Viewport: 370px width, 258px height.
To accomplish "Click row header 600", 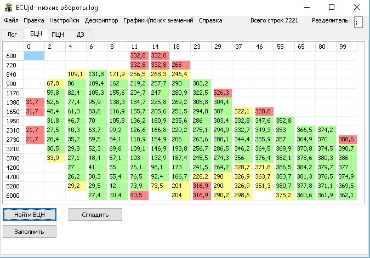I will 14,56.
